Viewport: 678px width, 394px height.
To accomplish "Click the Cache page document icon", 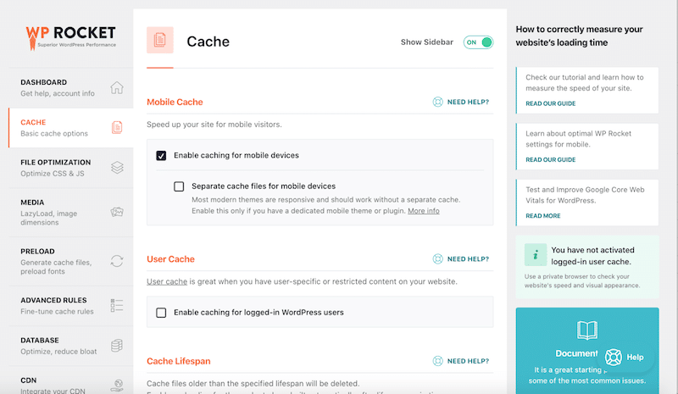I will click(x=159, y=41).
